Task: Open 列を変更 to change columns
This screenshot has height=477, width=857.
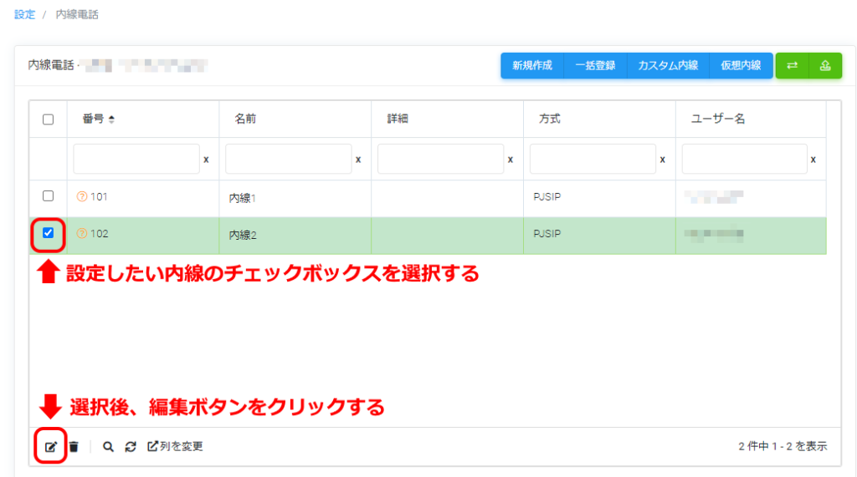Action: [176, 447]
